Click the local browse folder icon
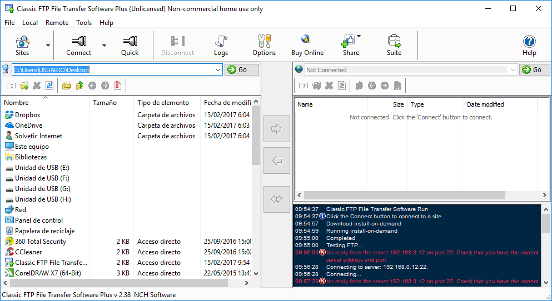This screenshot has height=301, width=552. tap(67, 86)
